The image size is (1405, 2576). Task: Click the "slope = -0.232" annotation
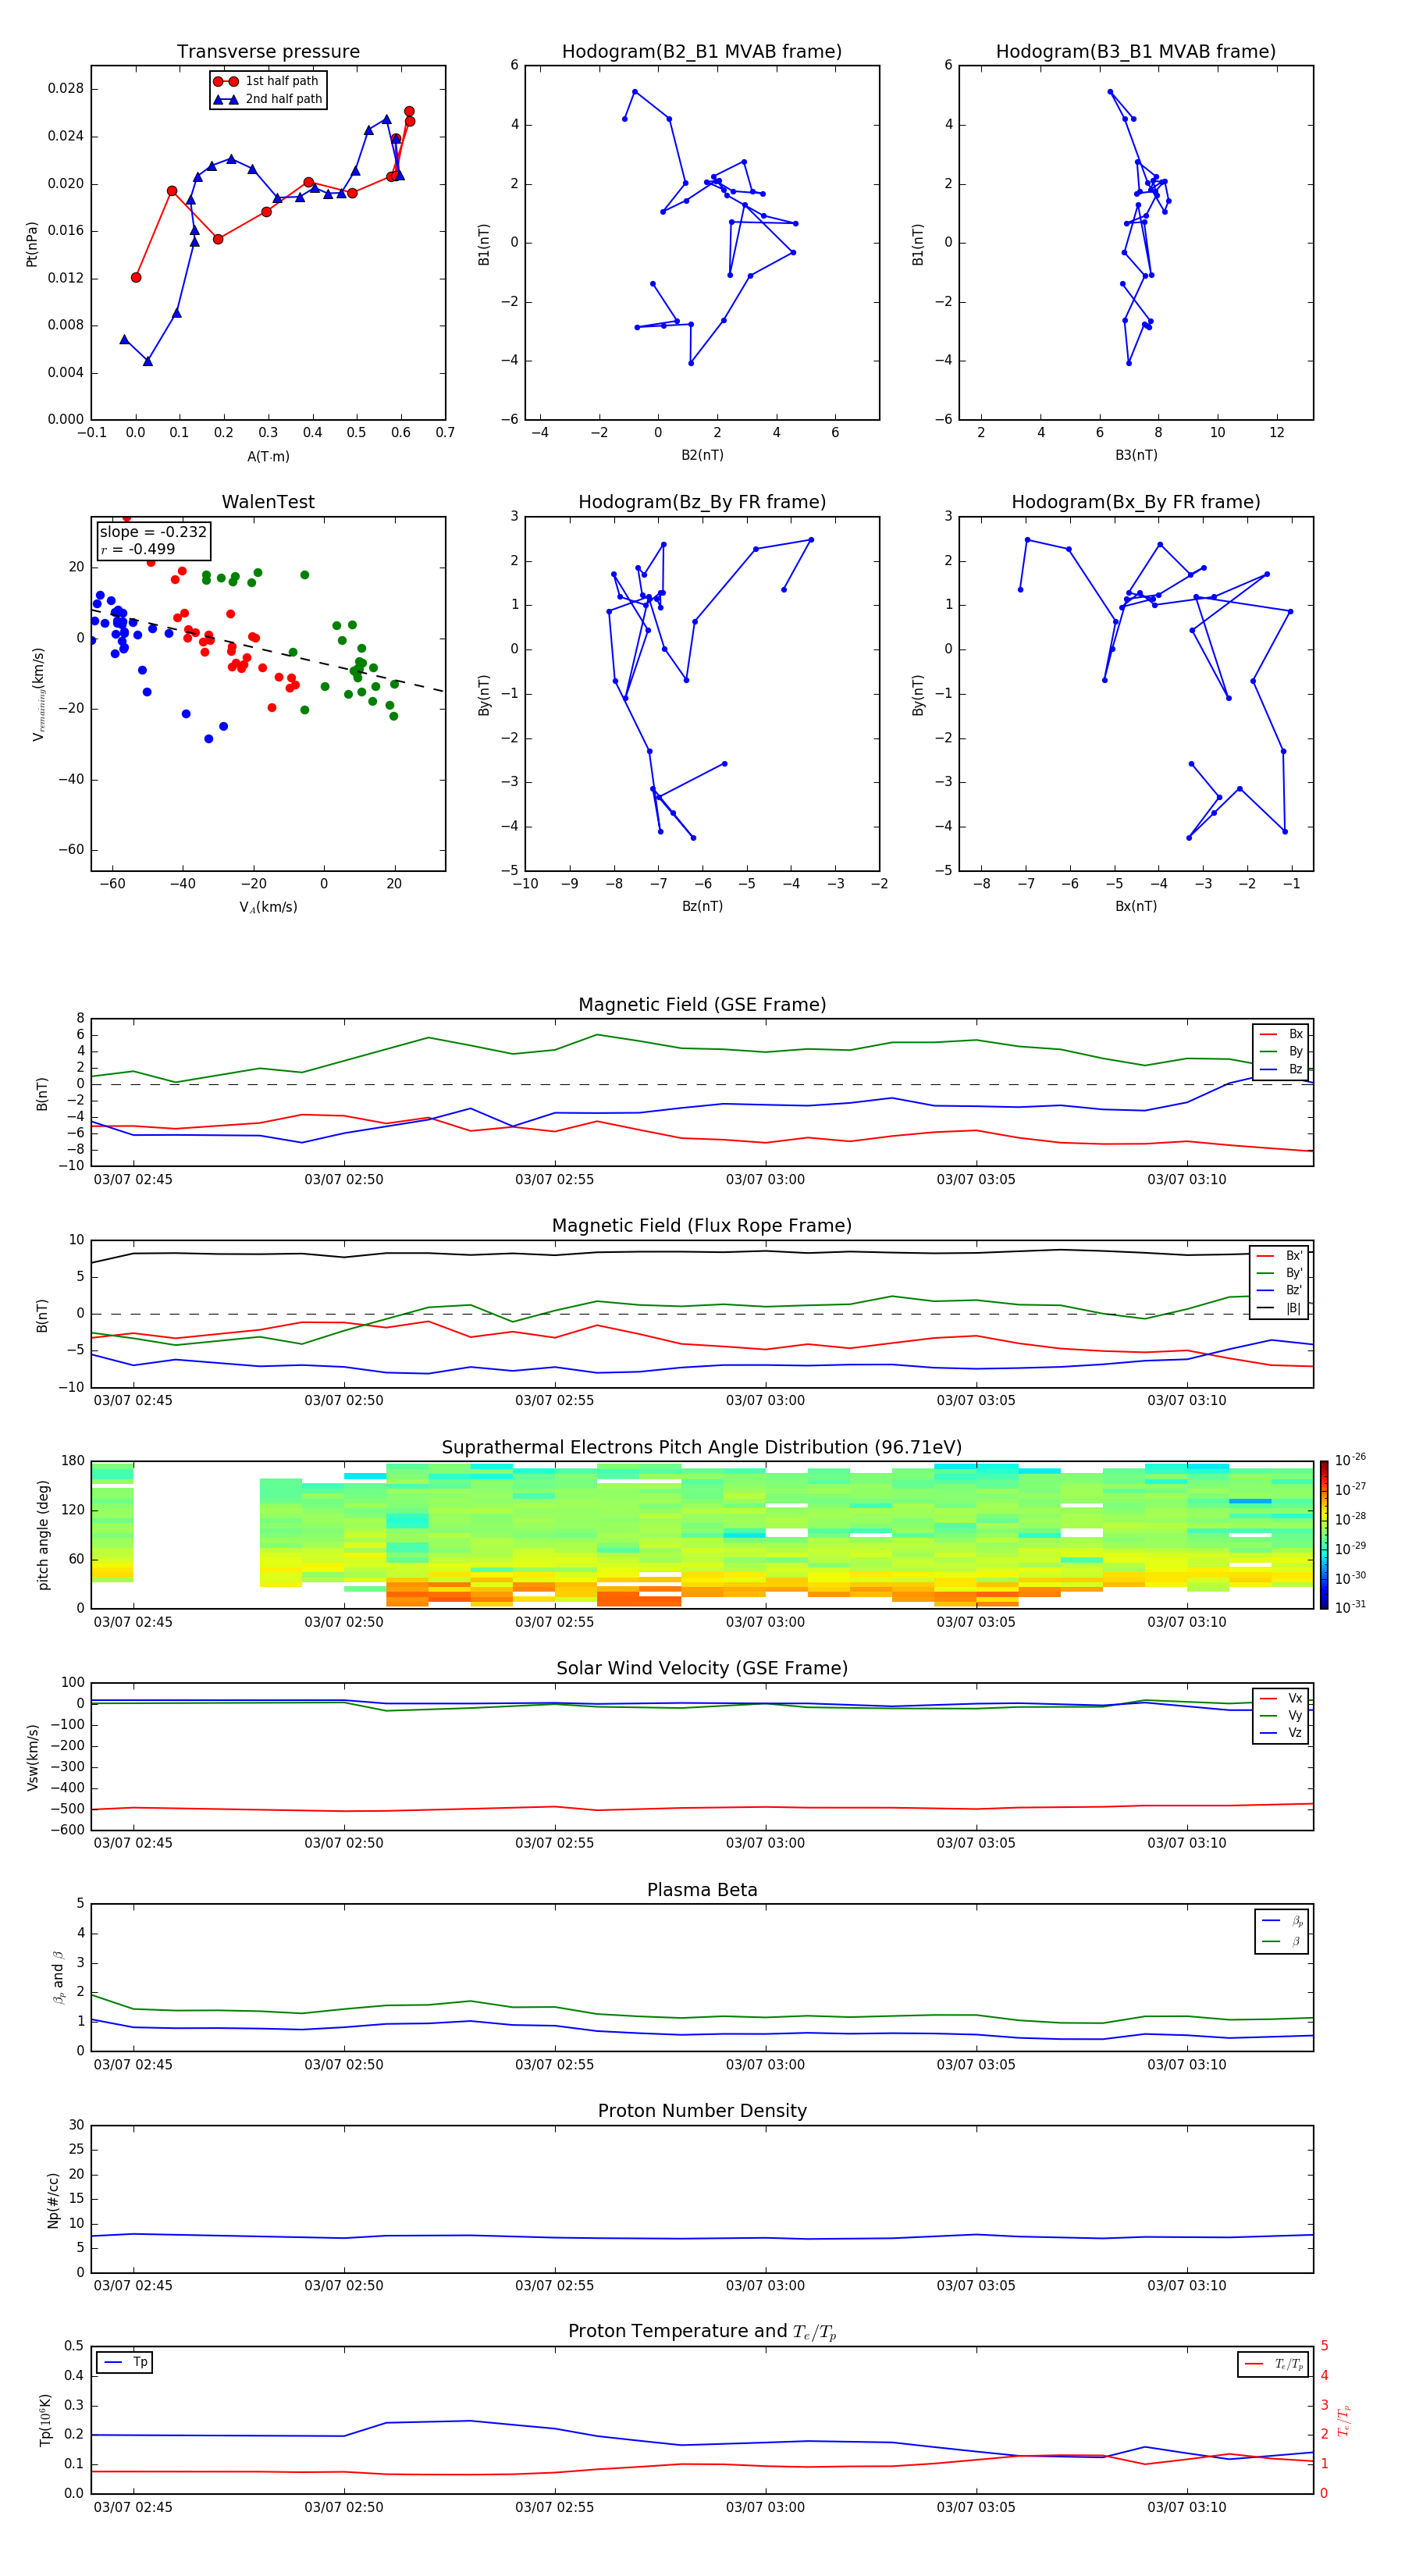(x=153, y=532)
